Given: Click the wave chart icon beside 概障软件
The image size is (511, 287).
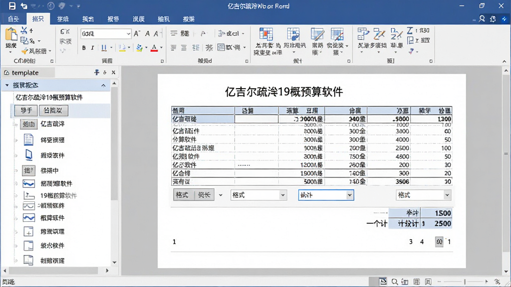Looking at the screenshot, I should (x=28, y=218).
